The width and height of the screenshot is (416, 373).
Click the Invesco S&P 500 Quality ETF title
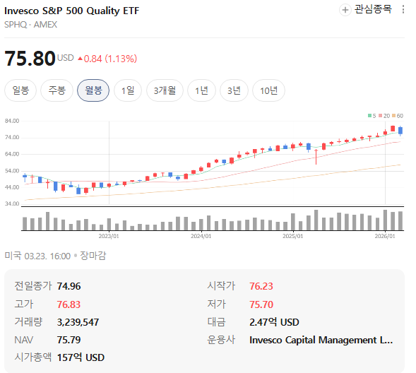click(x=71, y=11)
